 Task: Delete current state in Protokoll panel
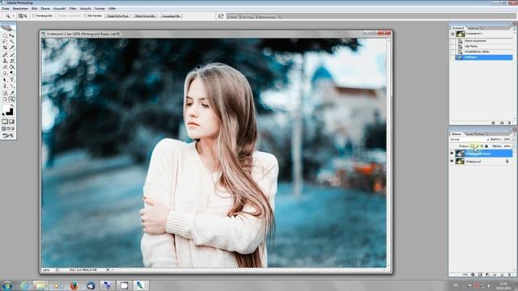coord(509,123)
